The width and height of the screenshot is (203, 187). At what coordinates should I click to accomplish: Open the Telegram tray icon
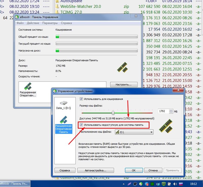click(147, 184)
